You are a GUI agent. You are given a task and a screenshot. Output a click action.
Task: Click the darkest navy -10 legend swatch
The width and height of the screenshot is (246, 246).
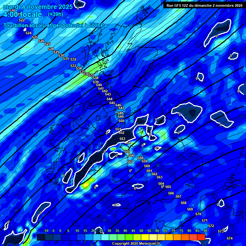(41, 237)
